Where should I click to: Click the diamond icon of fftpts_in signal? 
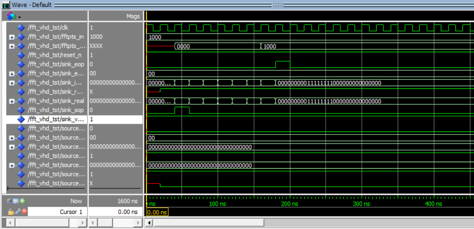pos(21,37)
